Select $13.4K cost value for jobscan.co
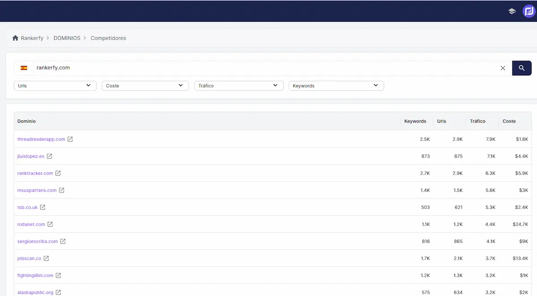This screenshot has width=537, height=296. click(x=520, y=258)
